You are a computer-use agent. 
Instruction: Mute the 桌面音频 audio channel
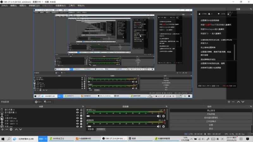[x=159, y=127]
